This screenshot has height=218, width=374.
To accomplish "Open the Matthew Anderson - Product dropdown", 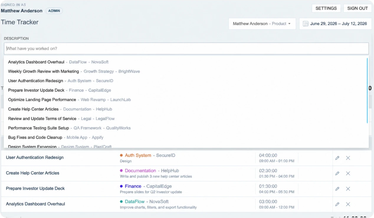I will point(262,24).
